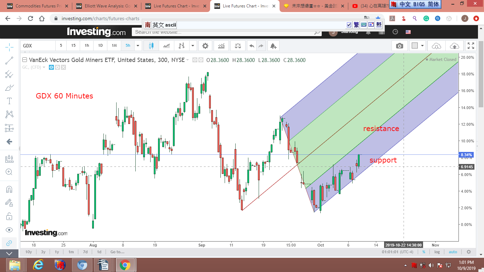Open chart properties gear in top toolbar
This screenshot has height=272, width=484.
205,46
